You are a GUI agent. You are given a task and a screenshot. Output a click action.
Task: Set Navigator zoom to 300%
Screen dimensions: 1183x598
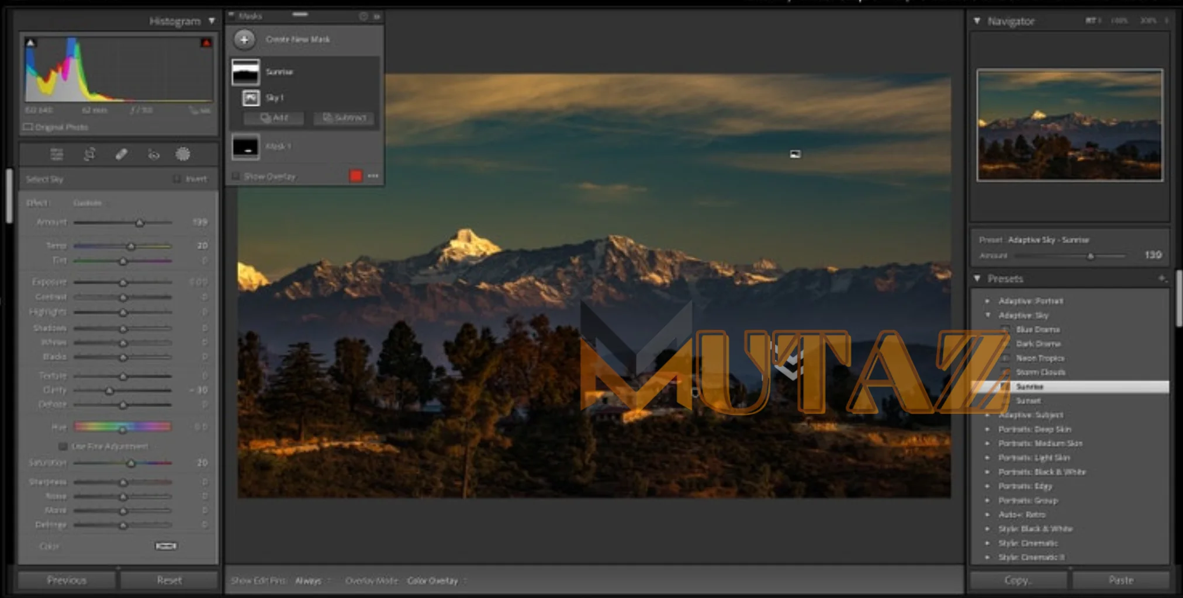coord(1148,20)
